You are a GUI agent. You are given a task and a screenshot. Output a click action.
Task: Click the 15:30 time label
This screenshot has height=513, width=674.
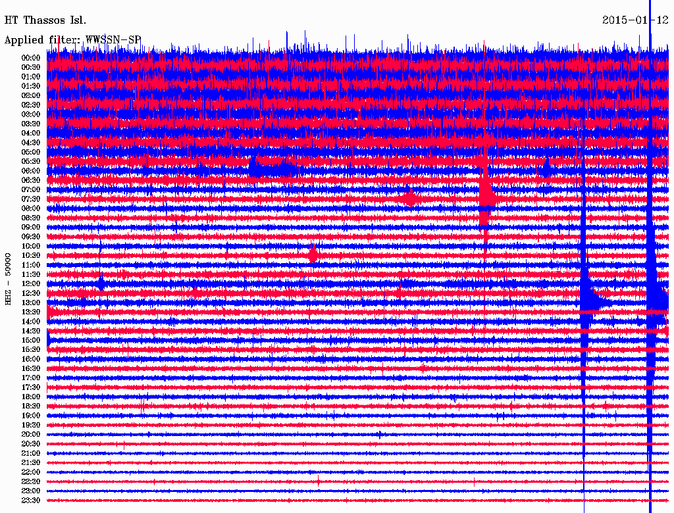coord(31,350)
